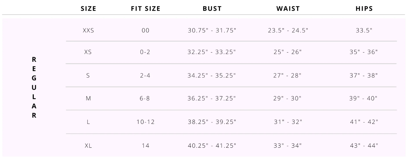Click fit size 00 cell
Viewport: 408px width, 157px height.
point(146,31)
